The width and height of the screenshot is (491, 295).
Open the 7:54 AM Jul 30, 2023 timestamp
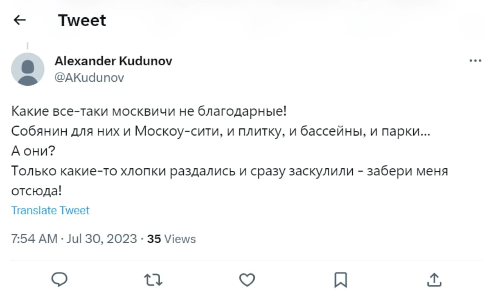tap(74, 239)
